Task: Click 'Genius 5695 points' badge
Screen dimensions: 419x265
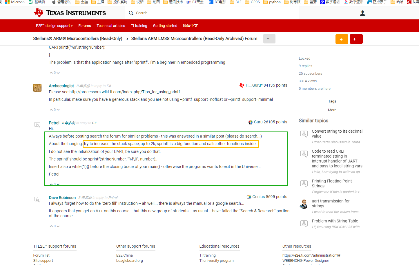Action: click(267, 197)
